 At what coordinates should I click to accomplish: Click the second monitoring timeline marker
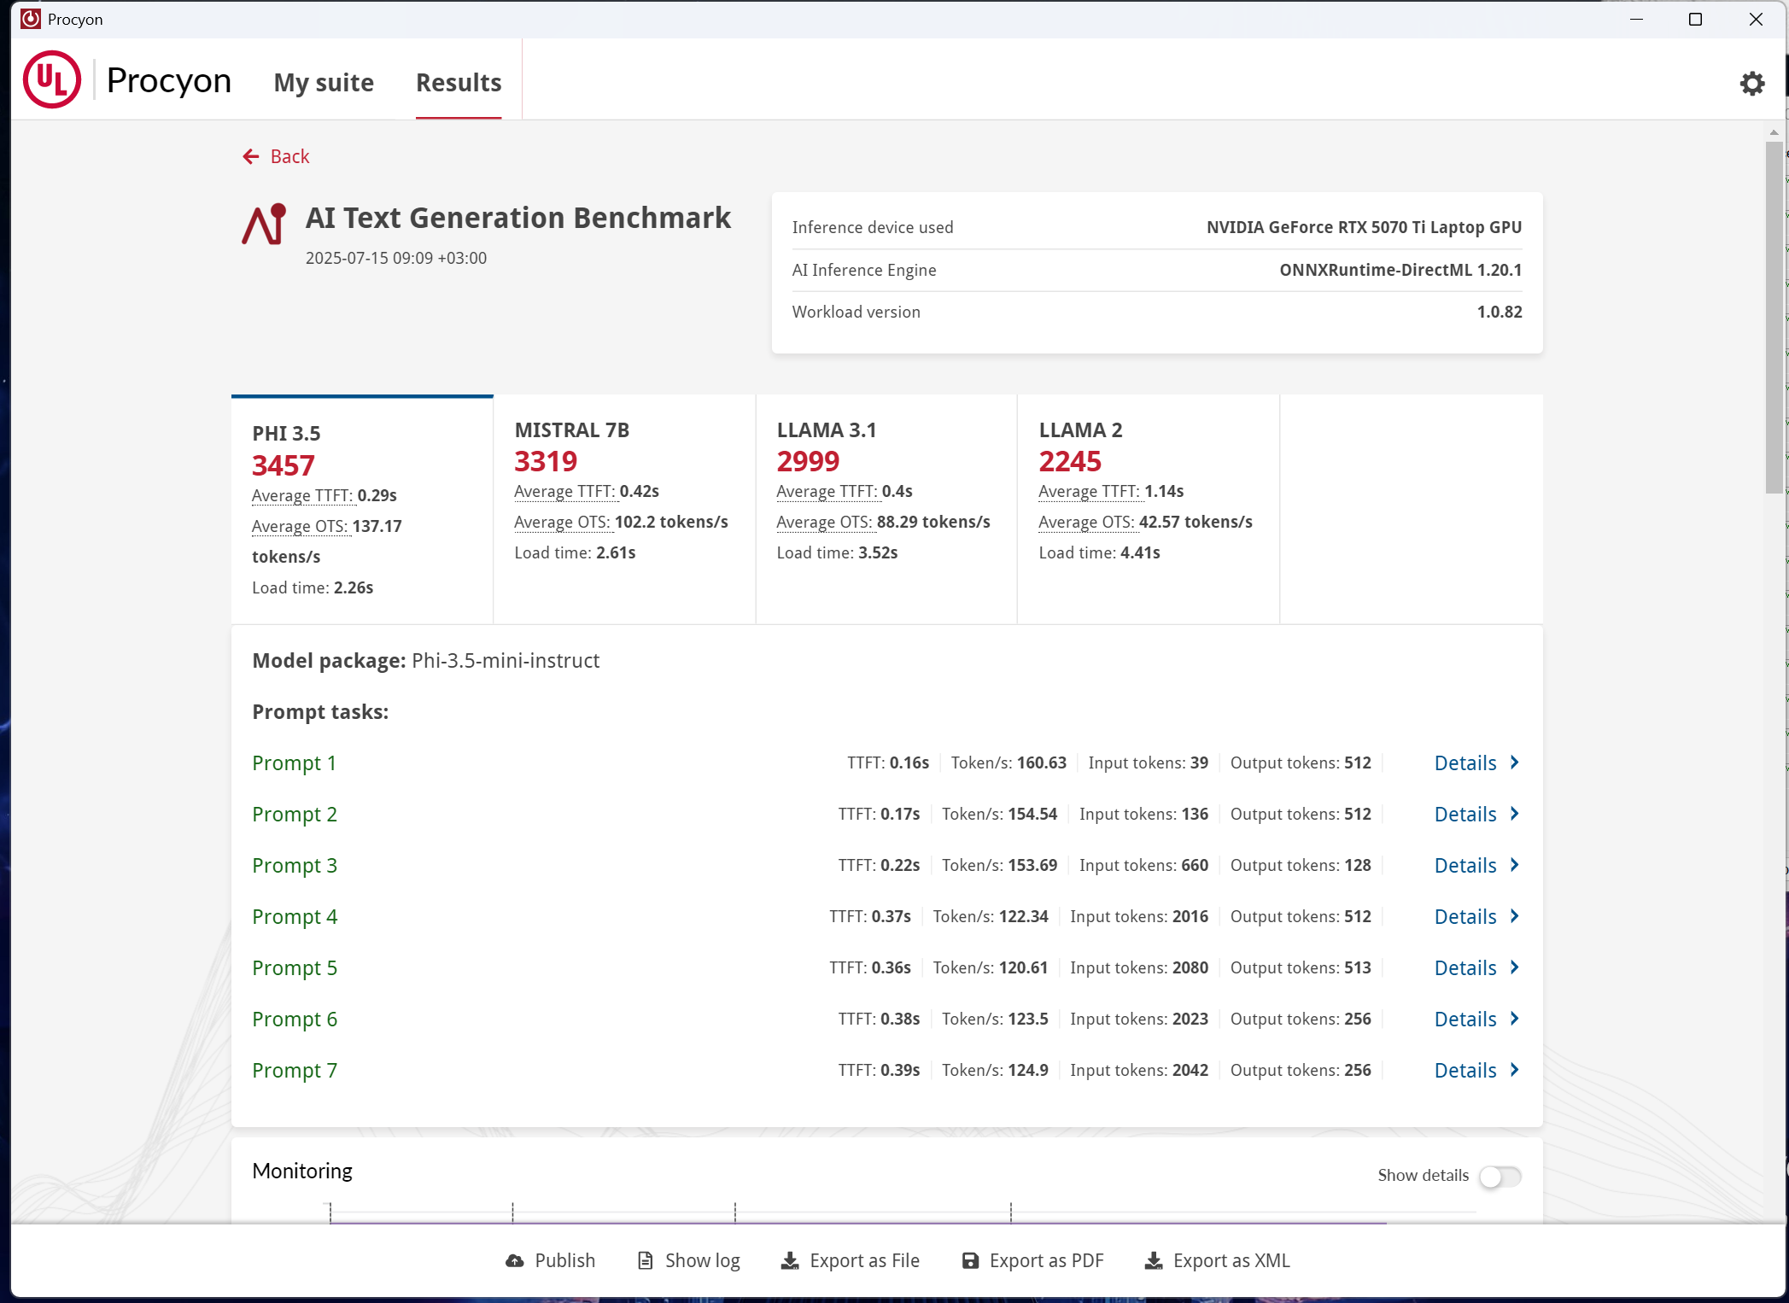(x=512, y=1212)
